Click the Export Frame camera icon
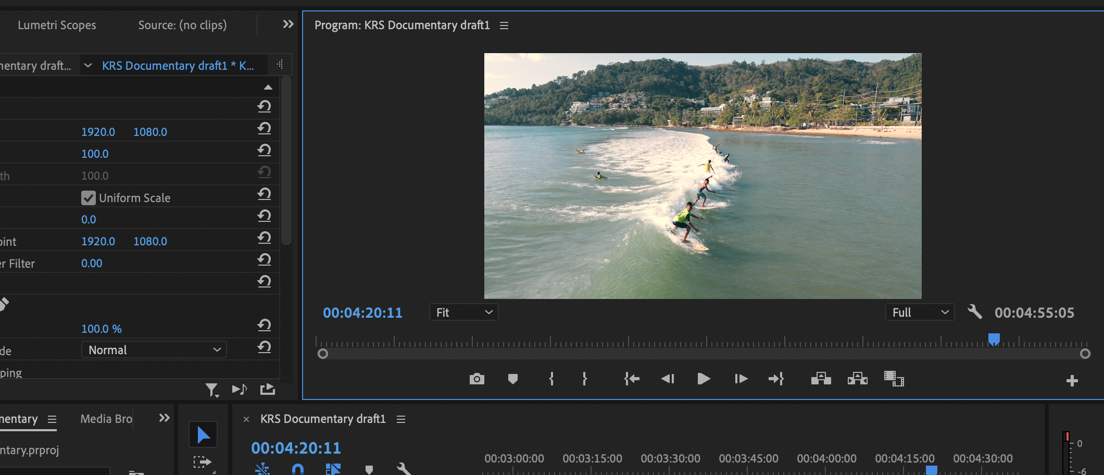 point(476,379)
